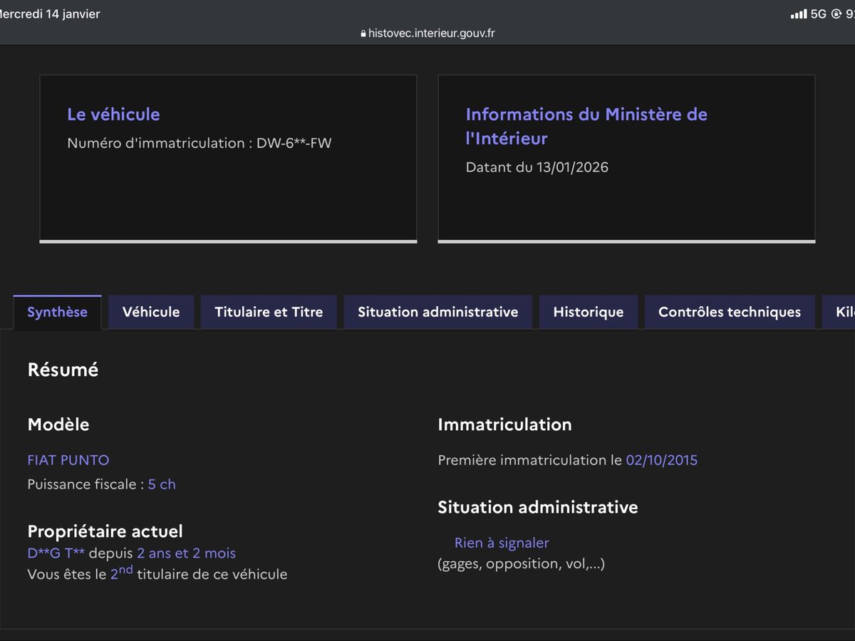Tap the 5G network indicator

(818, 14)
